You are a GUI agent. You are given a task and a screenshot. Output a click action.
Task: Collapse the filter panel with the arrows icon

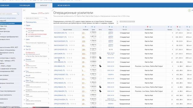pos(24,10)
